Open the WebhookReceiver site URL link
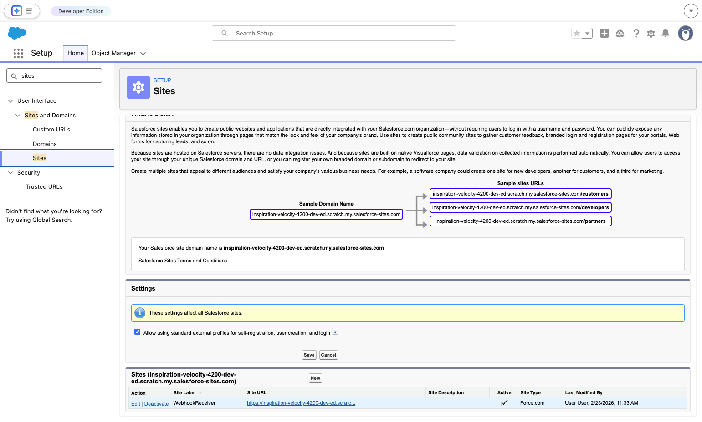 pyautogui.click(x=301, y=403)
